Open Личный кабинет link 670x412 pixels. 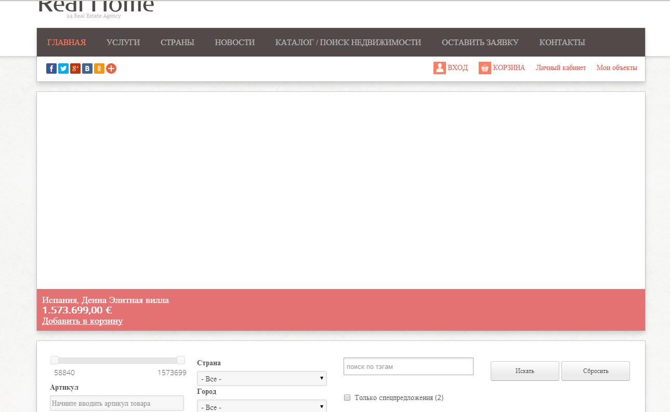point(560,68)
